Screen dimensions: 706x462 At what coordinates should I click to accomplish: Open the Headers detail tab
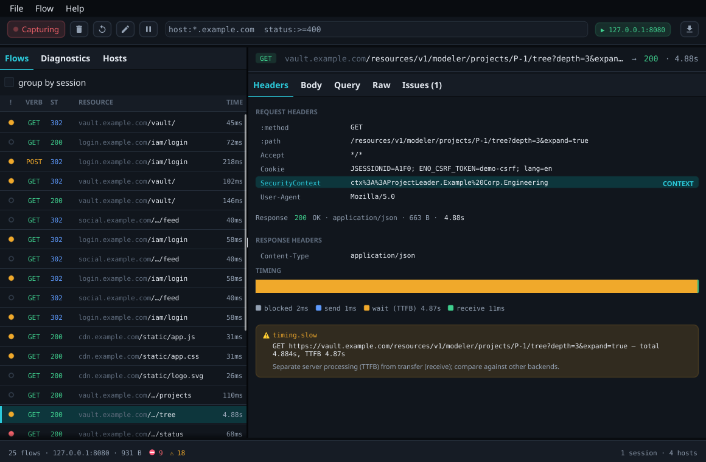pos(271,85)
